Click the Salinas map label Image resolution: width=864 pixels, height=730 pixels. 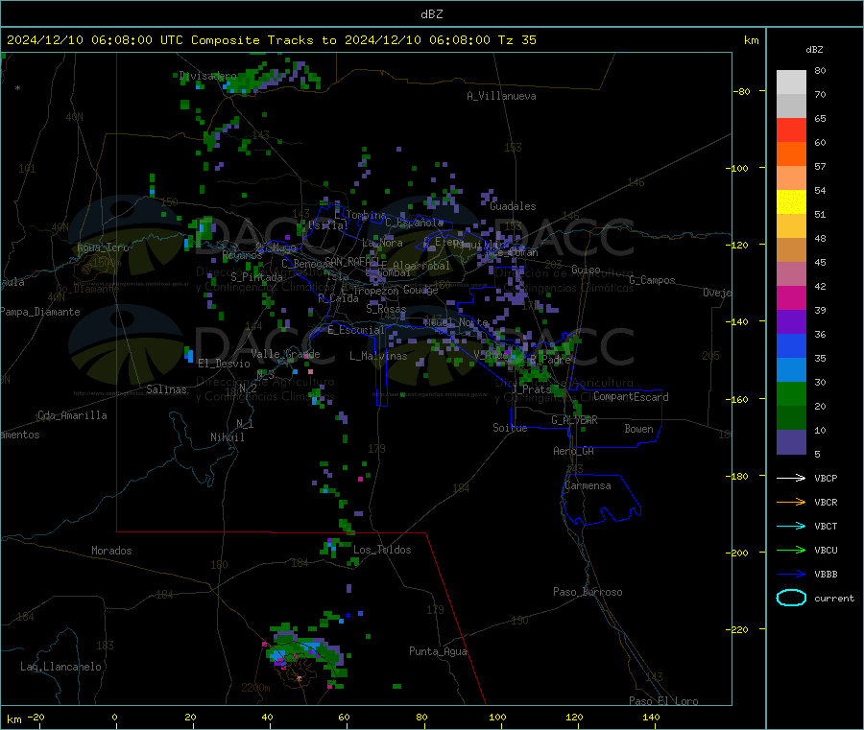[166, 389]
